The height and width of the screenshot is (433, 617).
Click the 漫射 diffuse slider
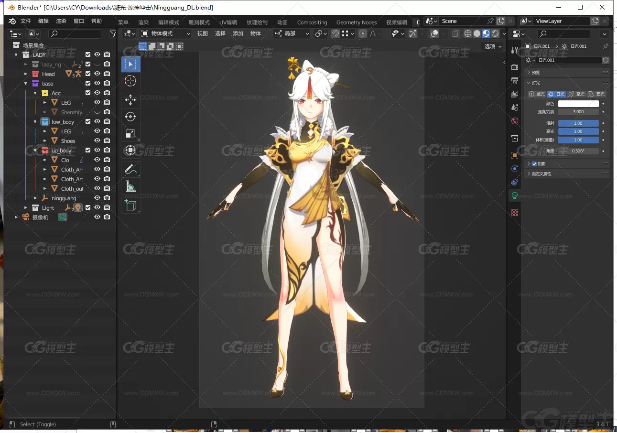[578, 123]
